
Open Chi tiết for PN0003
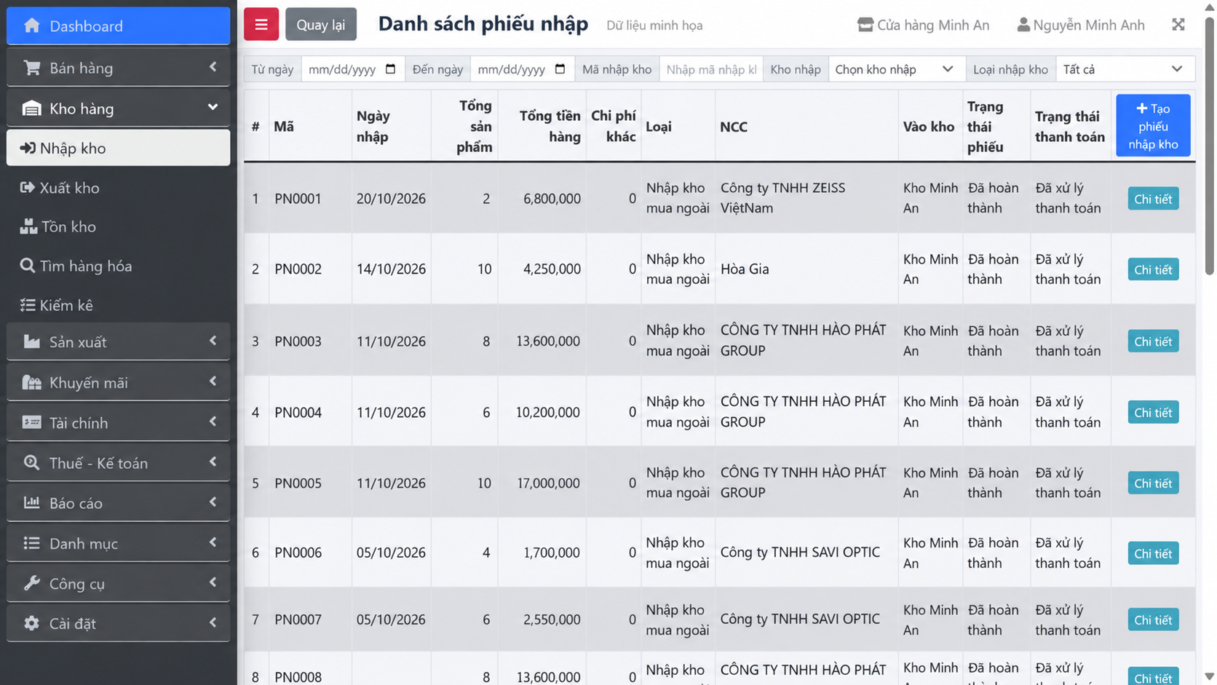pos(1153,341)
